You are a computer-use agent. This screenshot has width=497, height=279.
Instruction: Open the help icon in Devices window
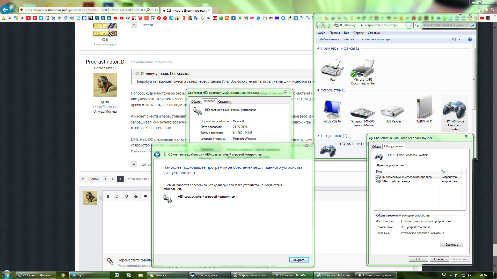point(470,39)
